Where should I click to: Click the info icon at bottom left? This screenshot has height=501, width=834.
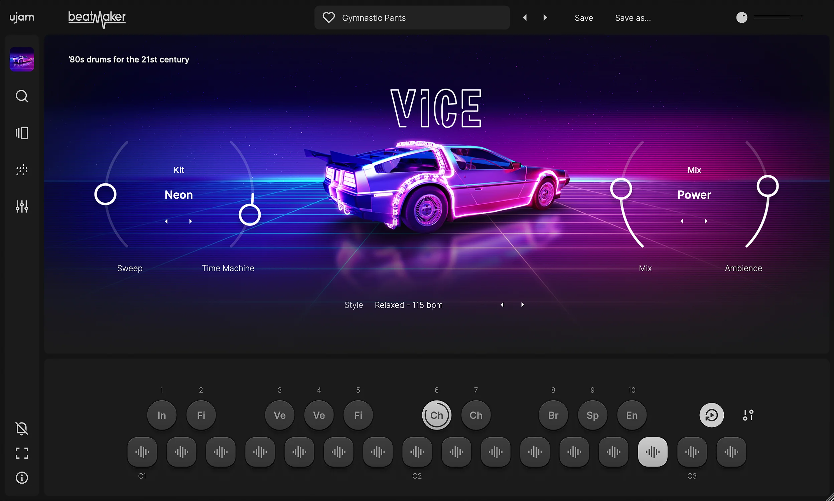tap(22, 477)
